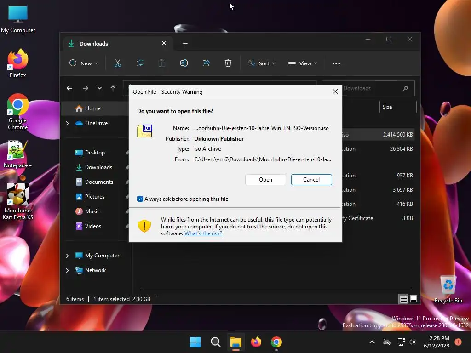Show hidden tray icons chevron
This screenshot has width=471, height=353.
(372, 342)
